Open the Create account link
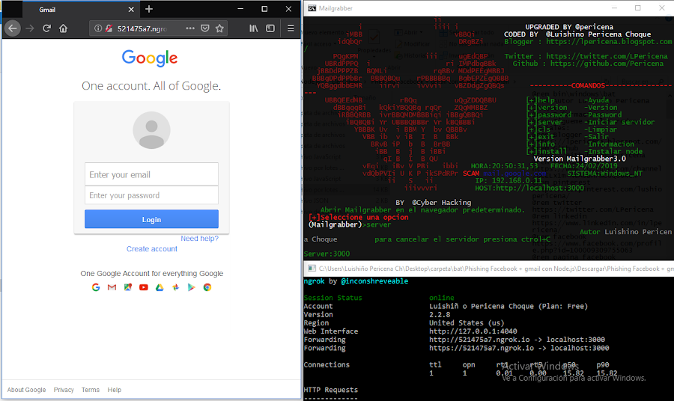This screenshot has height=401, width=674. click(x=152, y=248)
